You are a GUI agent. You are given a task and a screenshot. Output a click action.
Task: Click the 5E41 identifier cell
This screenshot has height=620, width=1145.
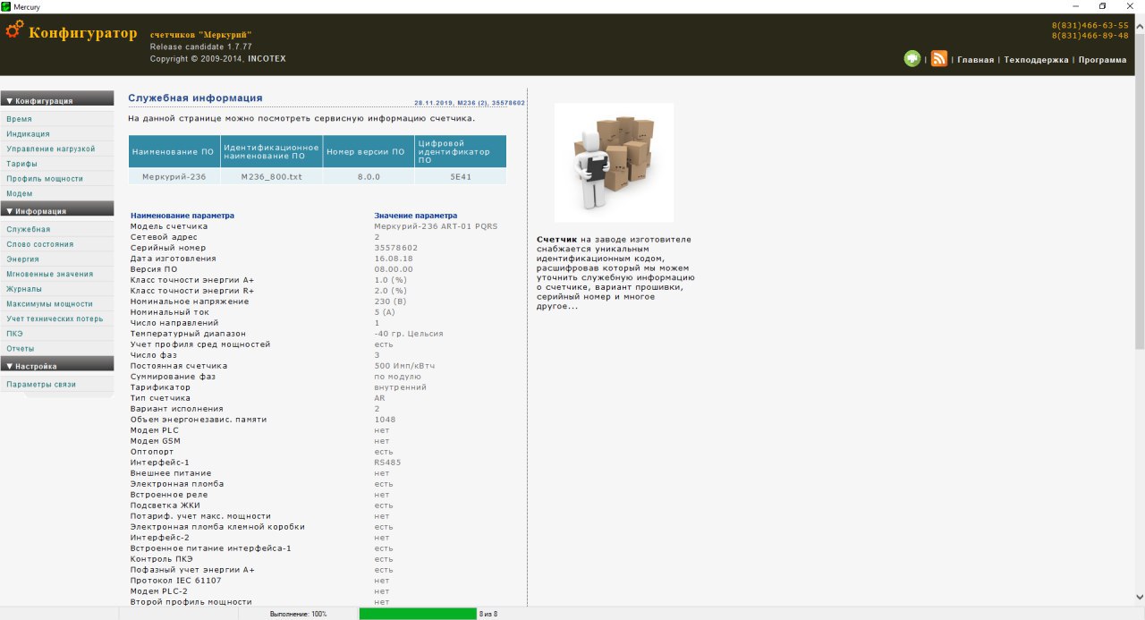click(x=460, y=177)
